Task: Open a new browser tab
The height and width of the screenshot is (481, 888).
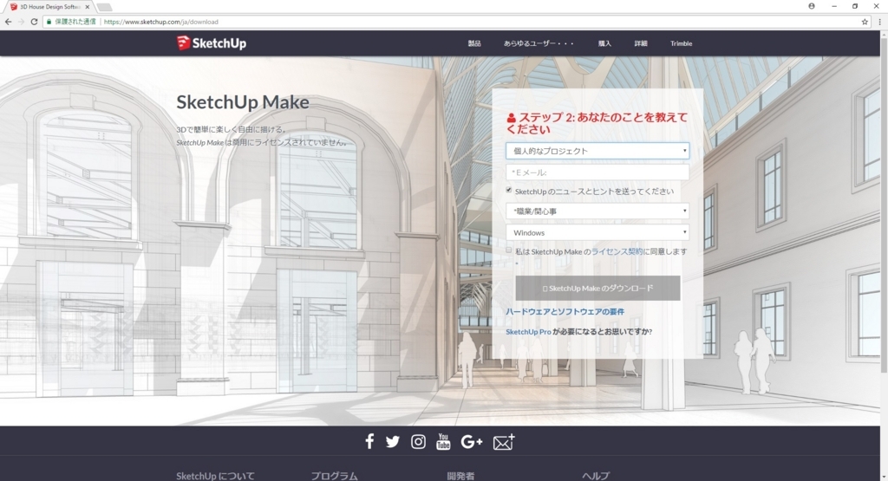Action: [104, 7]
